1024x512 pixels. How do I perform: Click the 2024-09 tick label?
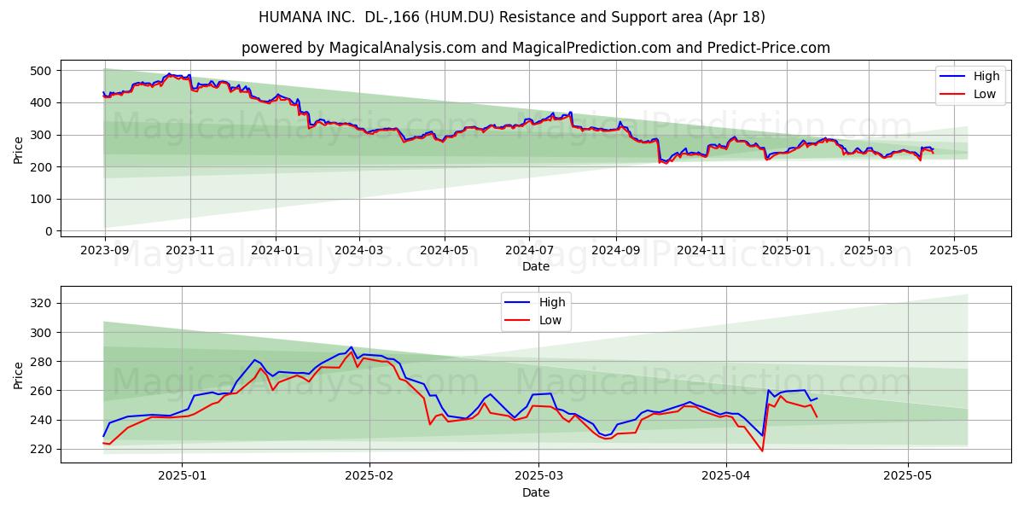615,251
